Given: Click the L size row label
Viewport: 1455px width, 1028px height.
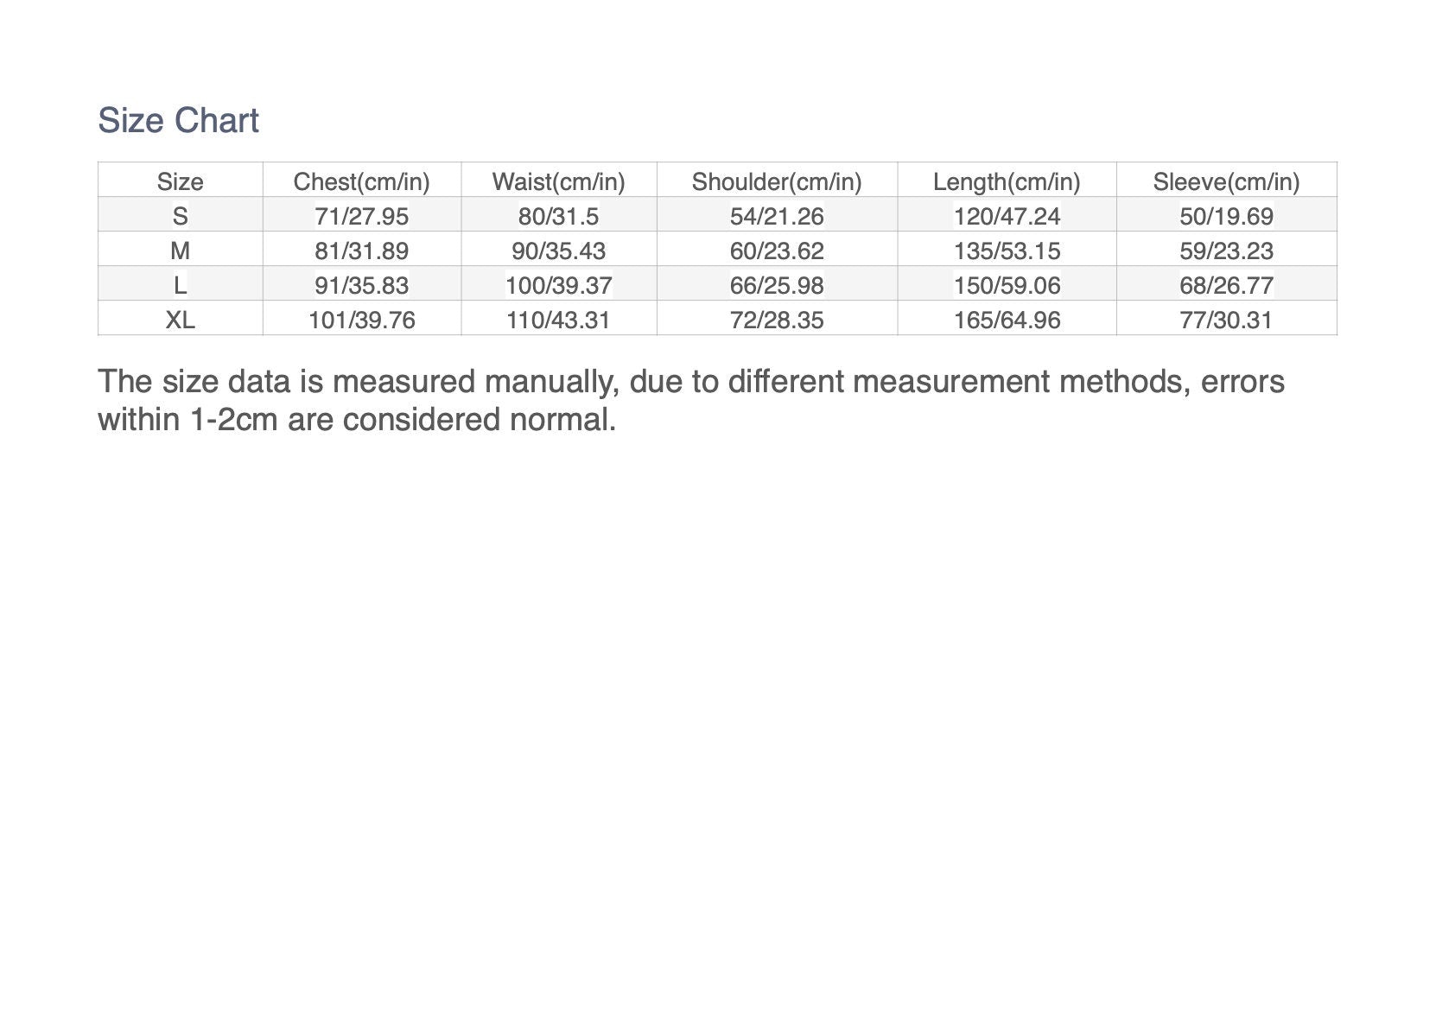Looking at the screenshot, I should [180, 285].
